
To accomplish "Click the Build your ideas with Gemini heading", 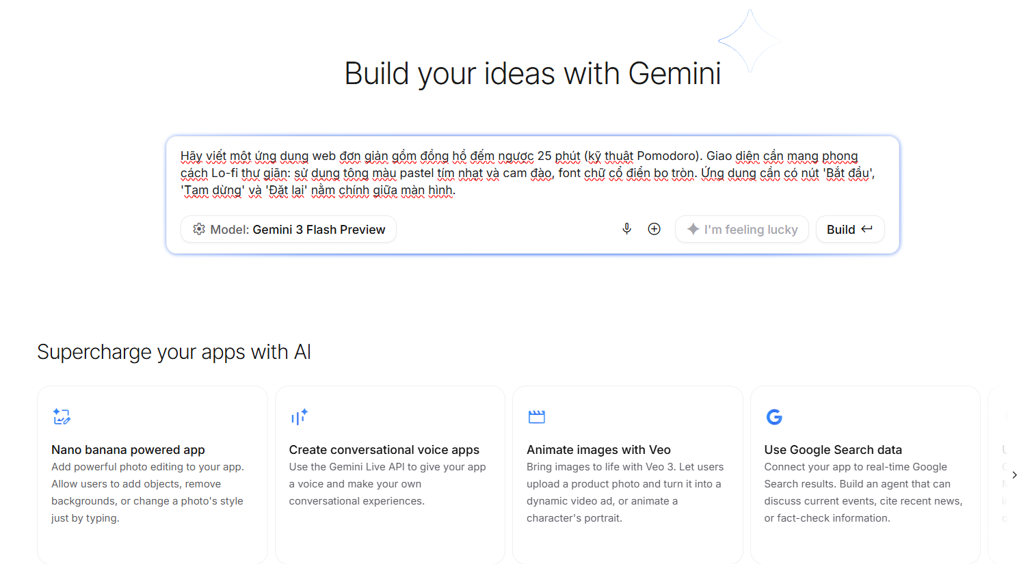I will (x=532, y=74).
